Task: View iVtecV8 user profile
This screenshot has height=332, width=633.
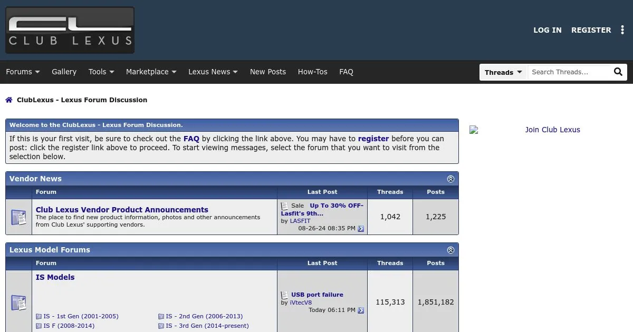Action: click(301, 303)
